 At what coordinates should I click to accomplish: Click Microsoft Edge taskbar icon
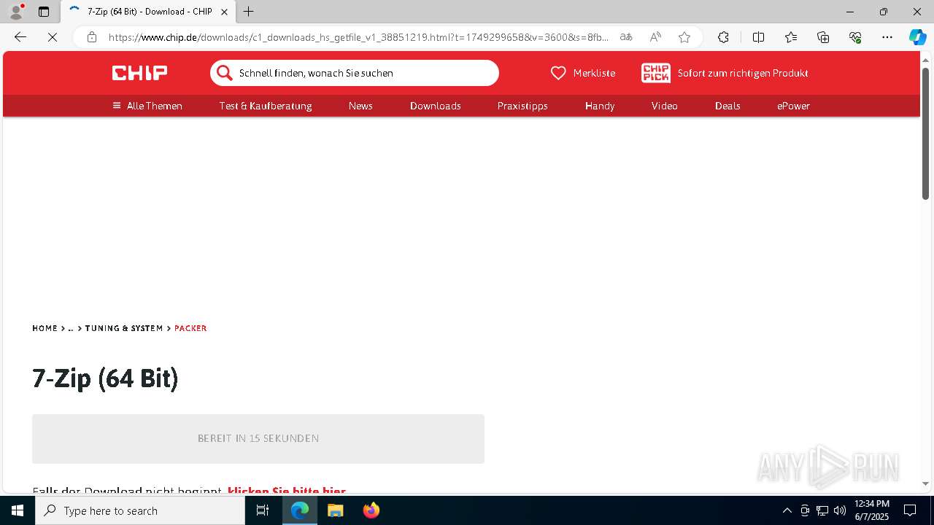click(300, 510)
